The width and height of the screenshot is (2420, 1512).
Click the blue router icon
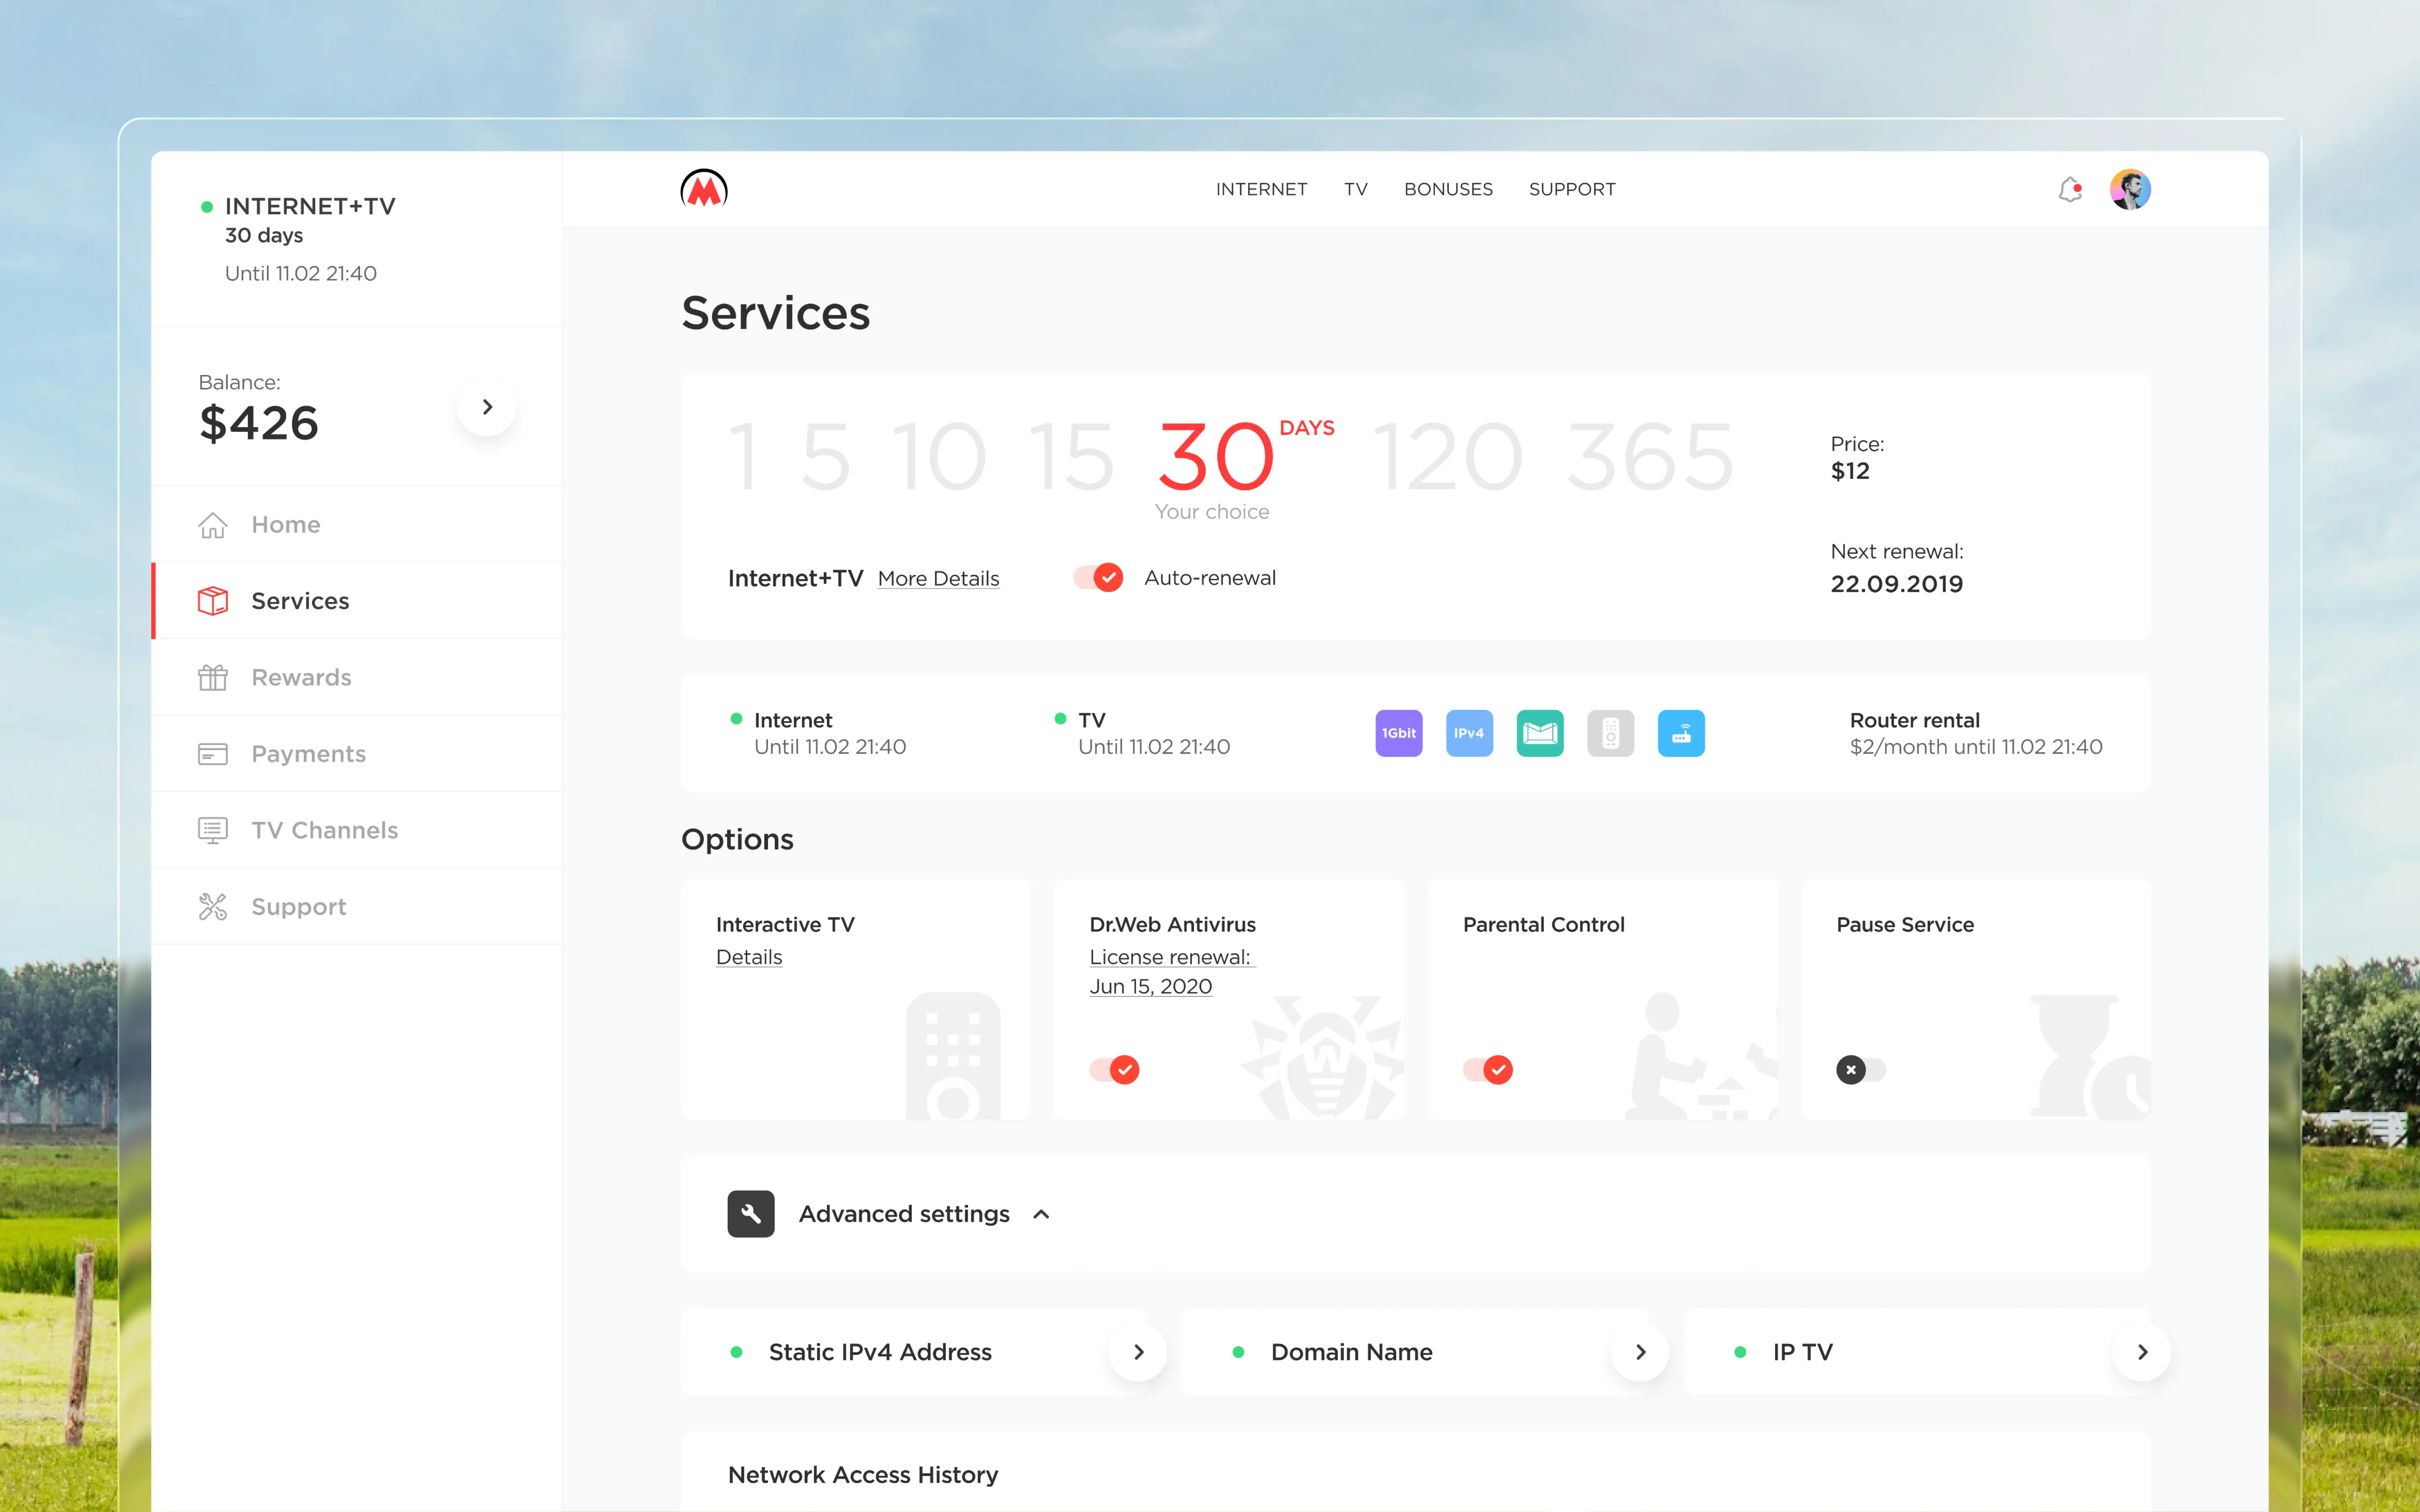(x=1681, y=733)
